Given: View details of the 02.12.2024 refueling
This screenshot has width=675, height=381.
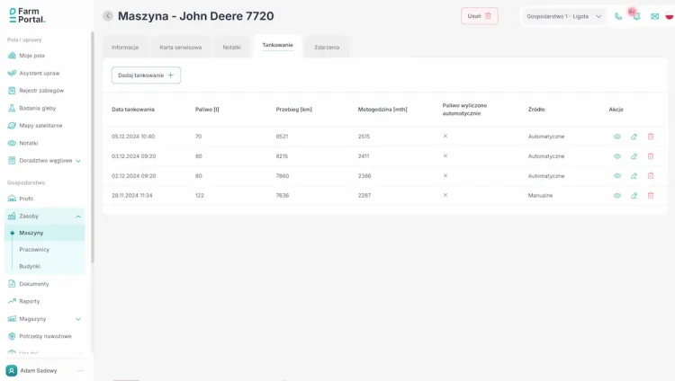Looking at the screenshot, I should 617,176.
